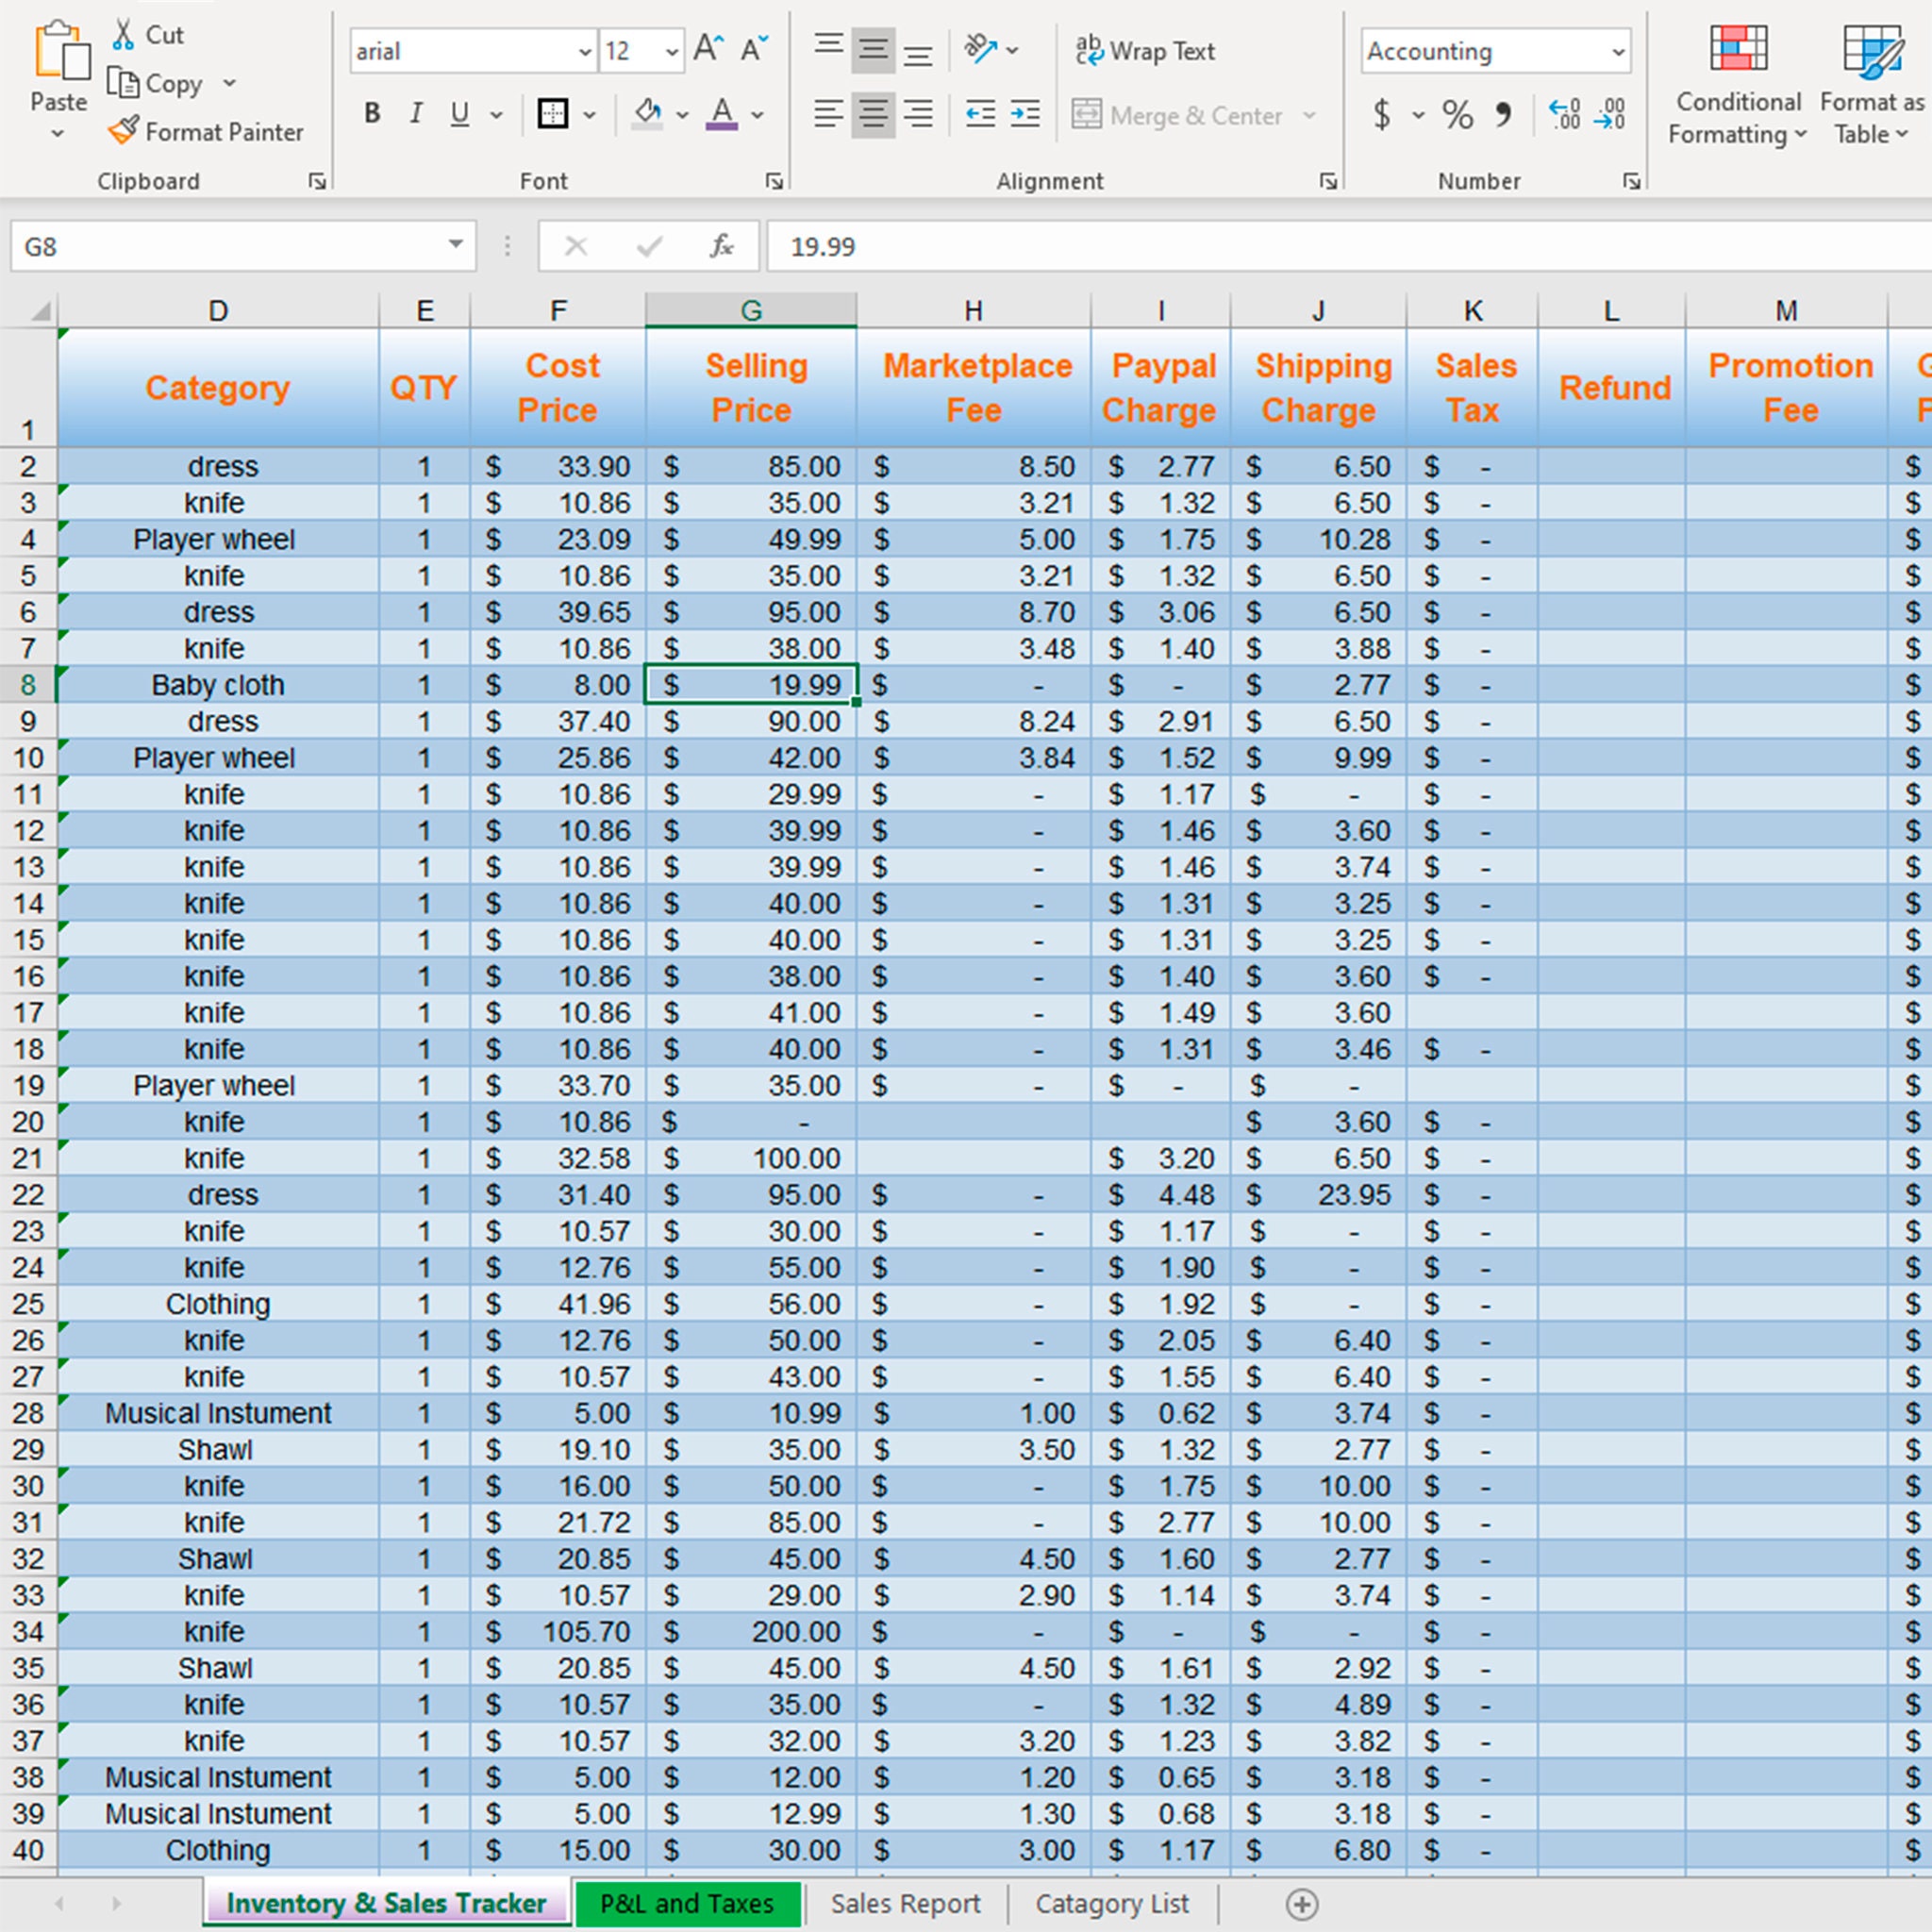Click Format as Table button
1932x1932 pixels.
pos(1871,85)
